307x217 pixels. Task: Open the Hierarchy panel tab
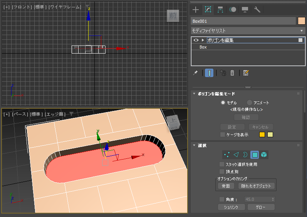pos(220,10)
